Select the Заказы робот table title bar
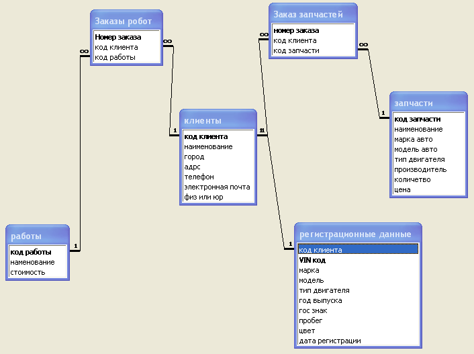474x354 pixels. point(126,21)
